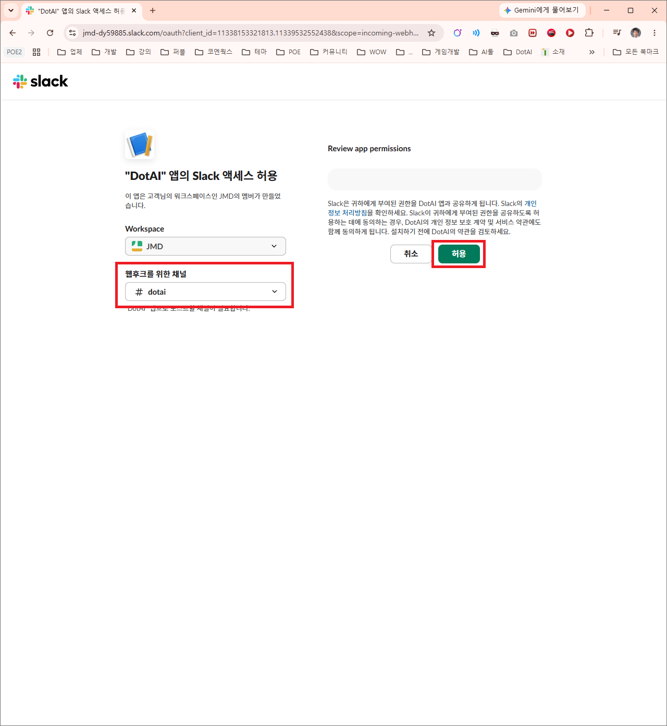Go back with the browser back arrow
Viewport: 667px width, 726px height.
click(13, 33)
